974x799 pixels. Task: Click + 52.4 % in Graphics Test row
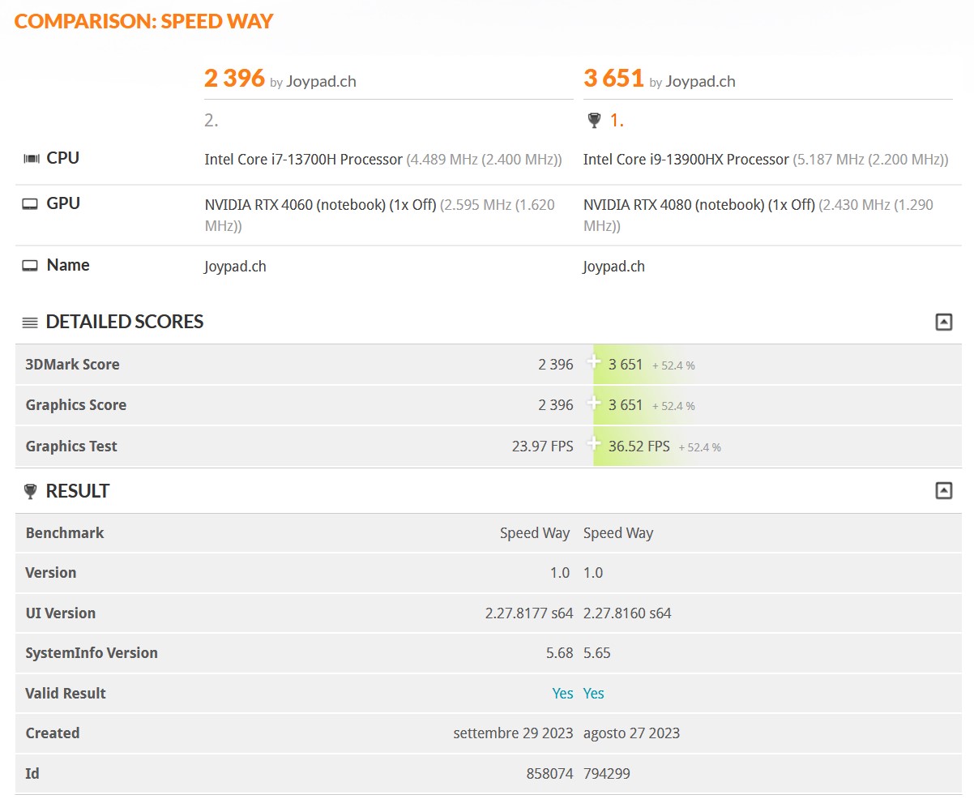699,447
